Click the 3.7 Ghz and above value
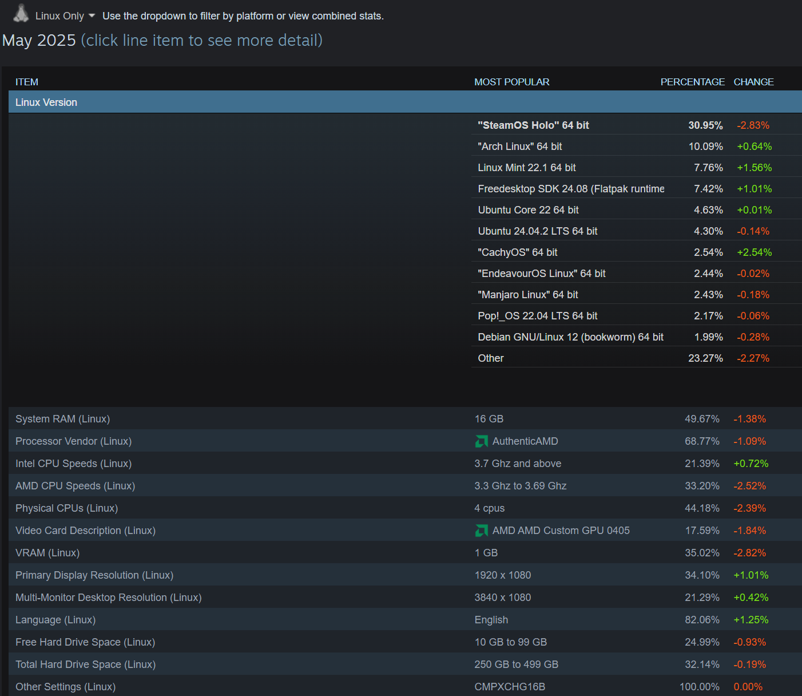This screenshot has height=696, width=802. coord(518,463)
